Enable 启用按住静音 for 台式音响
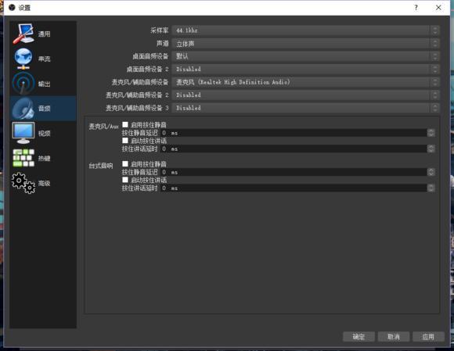The width and height of the screenshot is (454, 351). coord(125,164)
